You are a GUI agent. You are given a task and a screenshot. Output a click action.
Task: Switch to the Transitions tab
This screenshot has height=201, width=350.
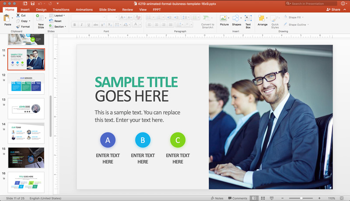click(x=61, y=10)
